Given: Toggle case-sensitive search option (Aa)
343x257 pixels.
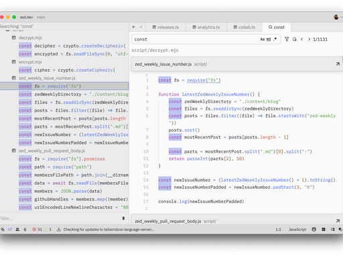Looking at the screenshot, I should [262, 39].
